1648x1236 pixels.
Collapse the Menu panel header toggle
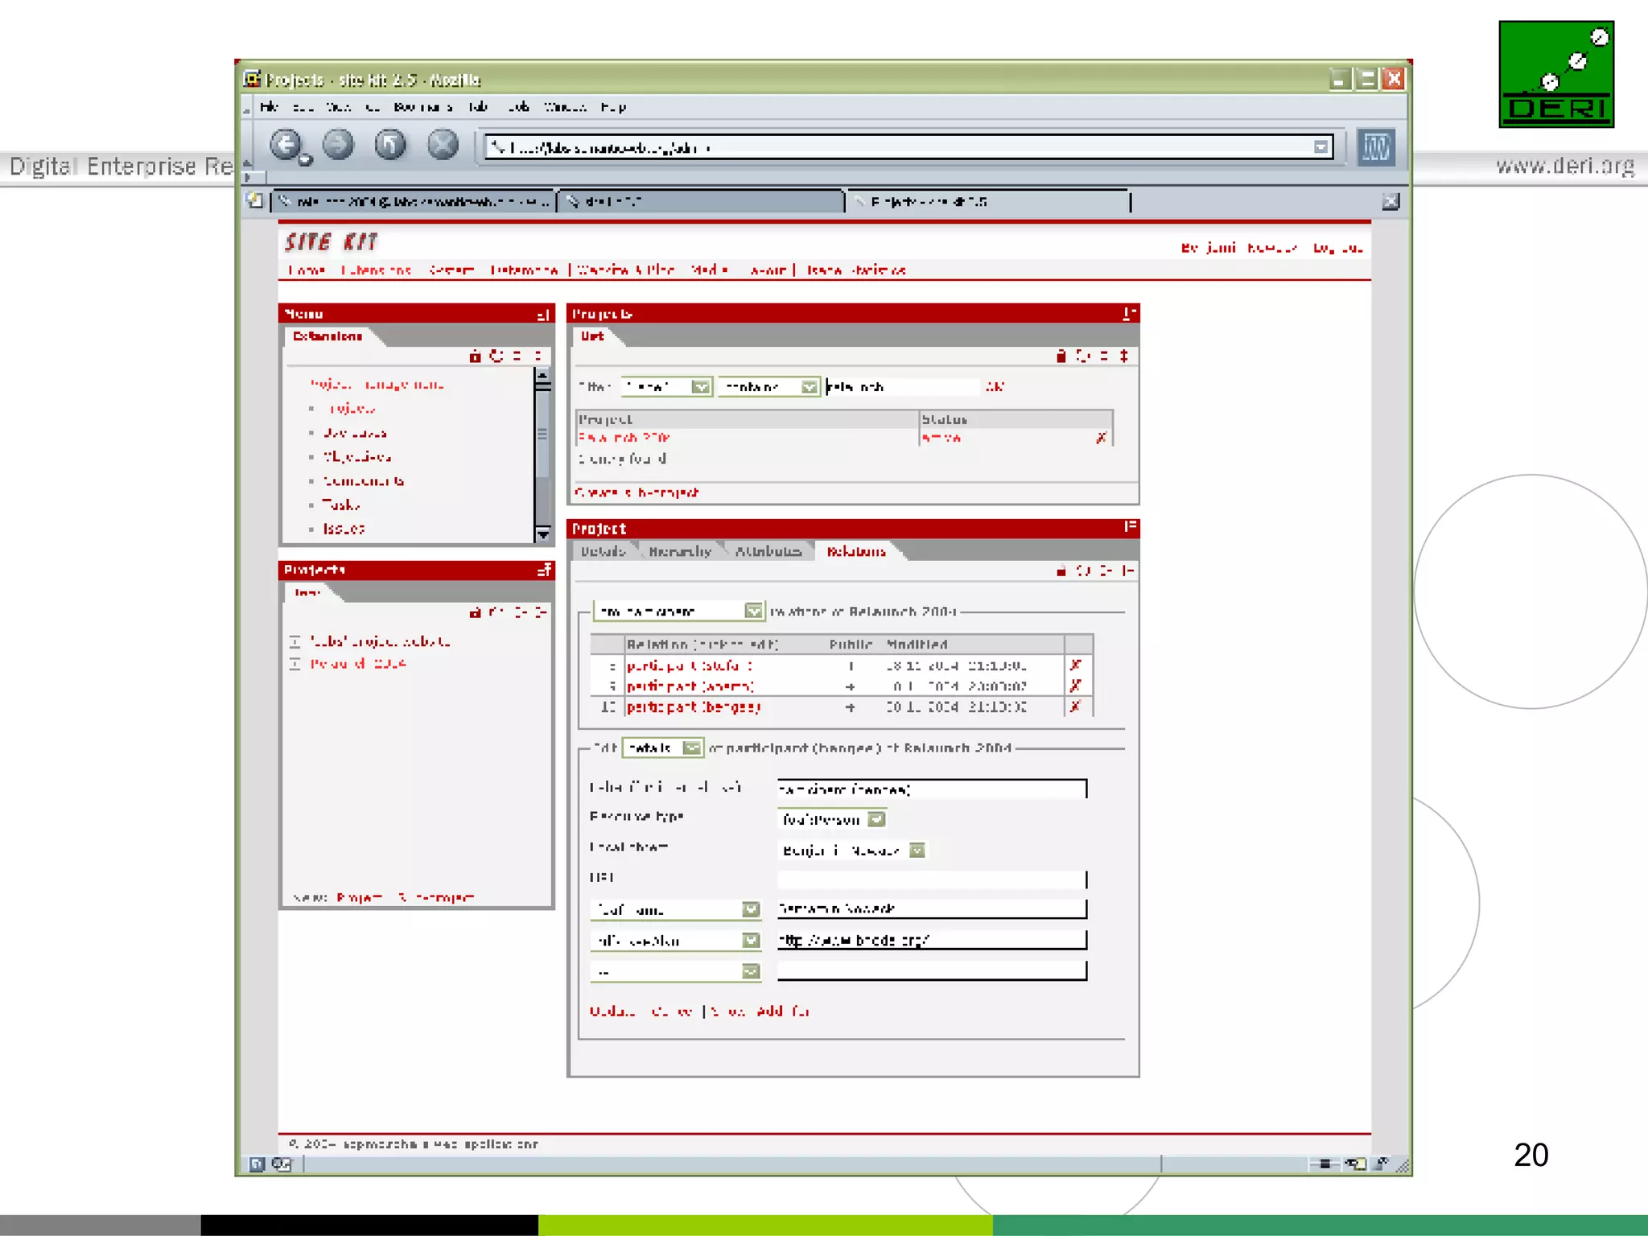tap(543, 314)
